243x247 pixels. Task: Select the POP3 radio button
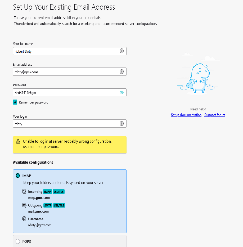(x=18, y=241)
